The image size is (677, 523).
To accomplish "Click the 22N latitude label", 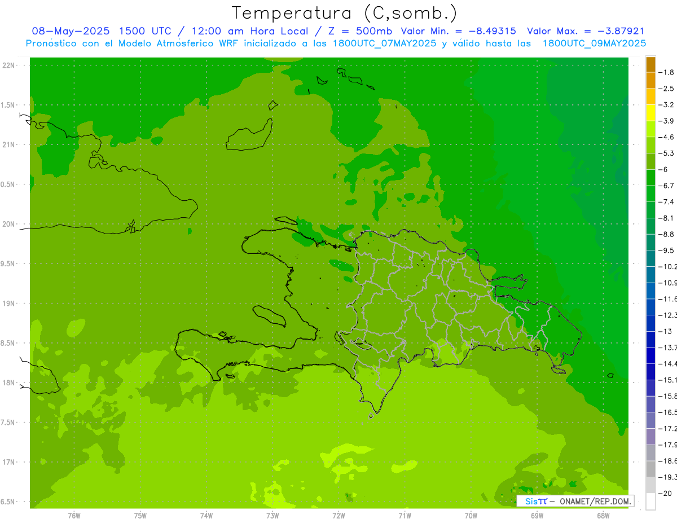I will pyautogui.click(x=9, y=65).
